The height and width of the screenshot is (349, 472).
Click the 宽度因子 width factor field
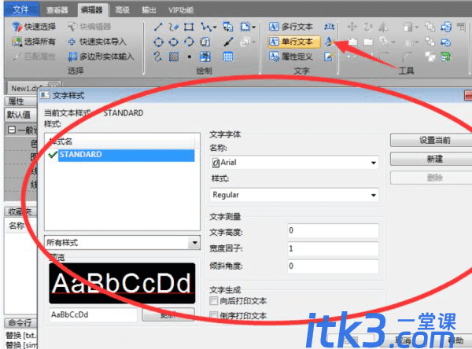333,248
